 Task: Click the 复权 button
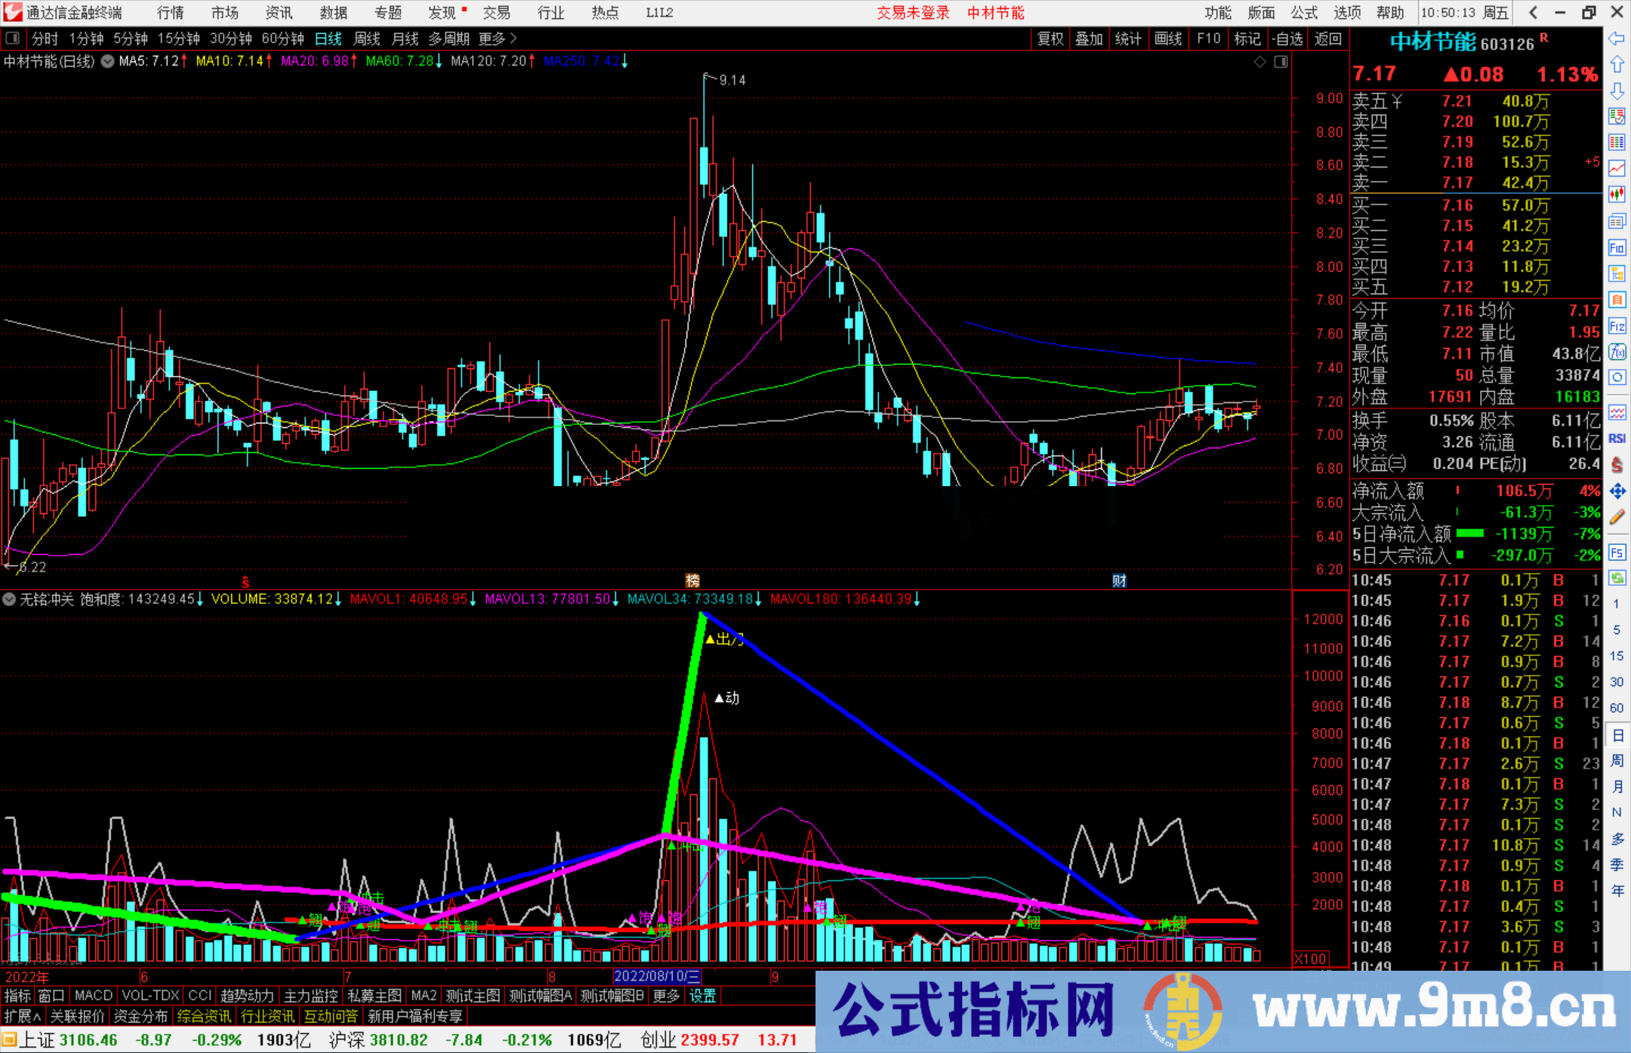1050,38
